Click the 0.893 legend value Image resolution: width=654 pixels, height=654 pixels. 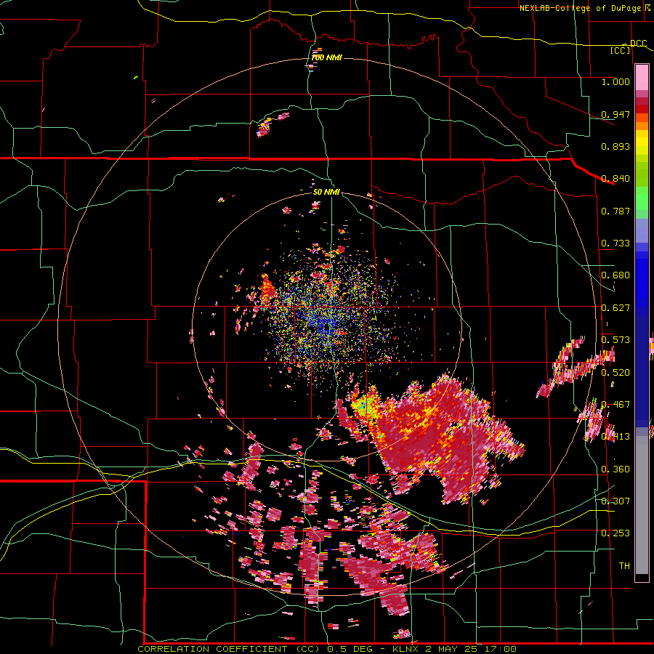615,146
